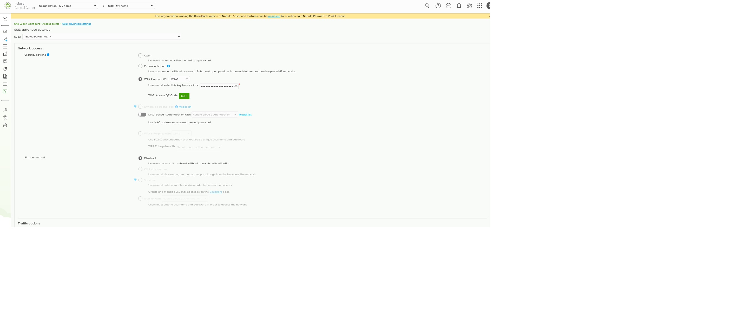Click the pie chart sidebar icon
Screen dimensions: 736x310
click(5, 69)
